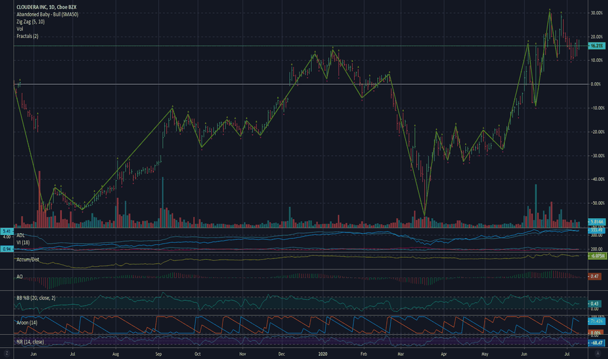Select the ADL indicator label

pos(20,235)
